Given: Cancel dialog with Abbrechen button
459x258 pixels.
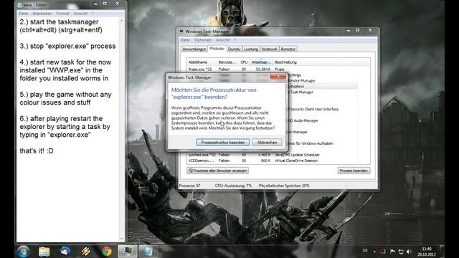Looking at the screenshot, I should [x=267, y=143].
